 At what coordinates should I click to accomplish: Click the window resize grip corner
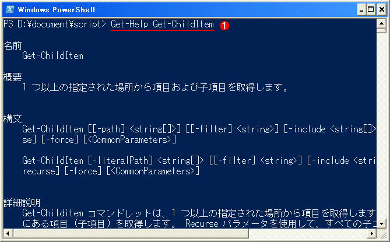tap(381, 234)
